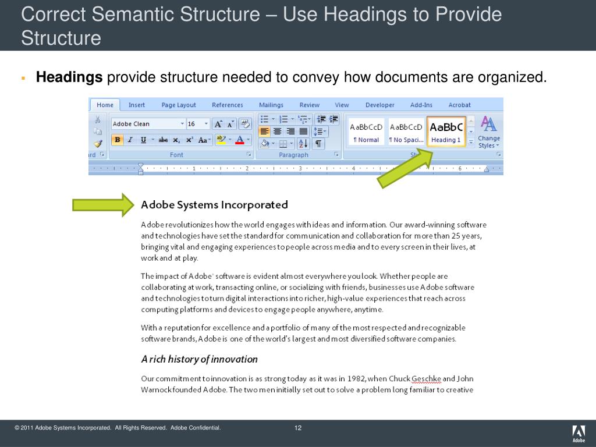Click the Borders icon
Image resolution: width=596 pixels, height=447 pixels.
coord(283,144)
